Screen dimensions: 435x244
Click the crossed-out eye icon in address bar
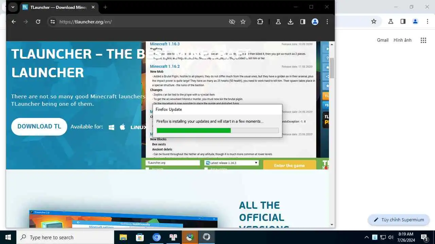[x=232, y=22]
